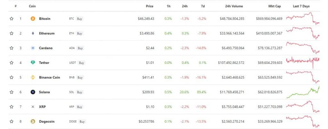Open Solana green 7-day sparkline chart
Screen dimensions: 328x129
click(303, 92)
